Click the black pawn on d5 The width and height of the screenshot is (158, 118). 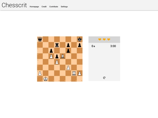(57, 56)
